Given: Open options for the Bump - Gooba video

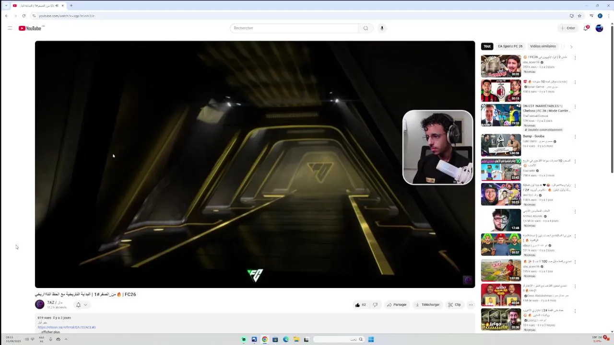Looking at the screenshot, I should point(575,137).
